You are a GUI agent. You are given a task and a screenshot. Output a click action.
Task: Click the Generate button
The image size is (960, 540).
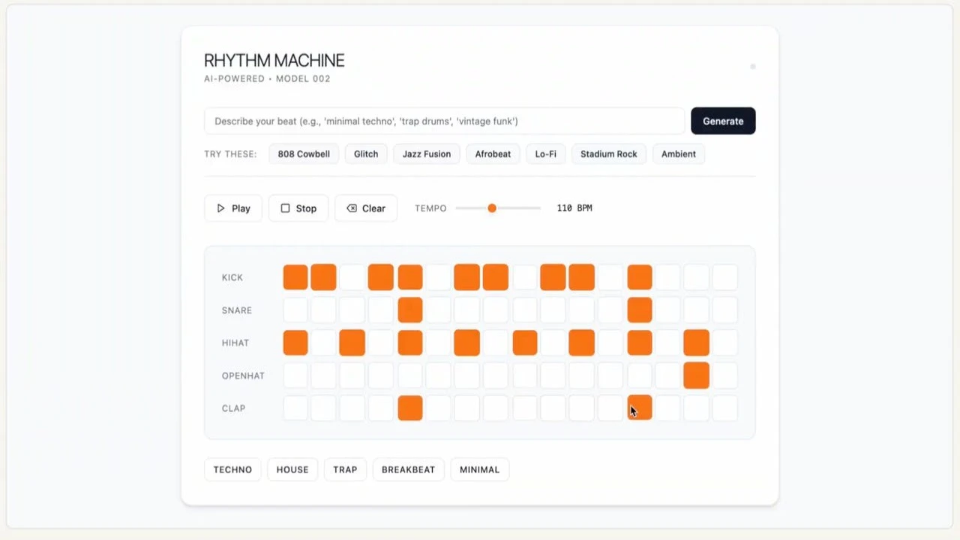[723, 121]
